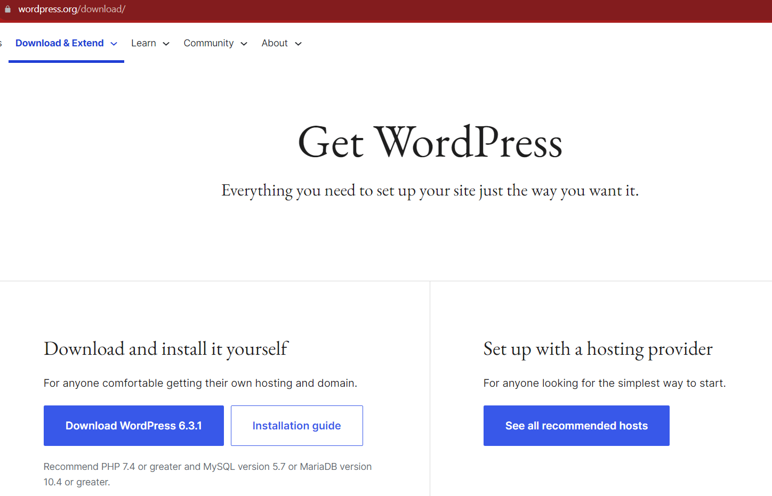
Task: Open the Installation guide
Action: (297, 426)
